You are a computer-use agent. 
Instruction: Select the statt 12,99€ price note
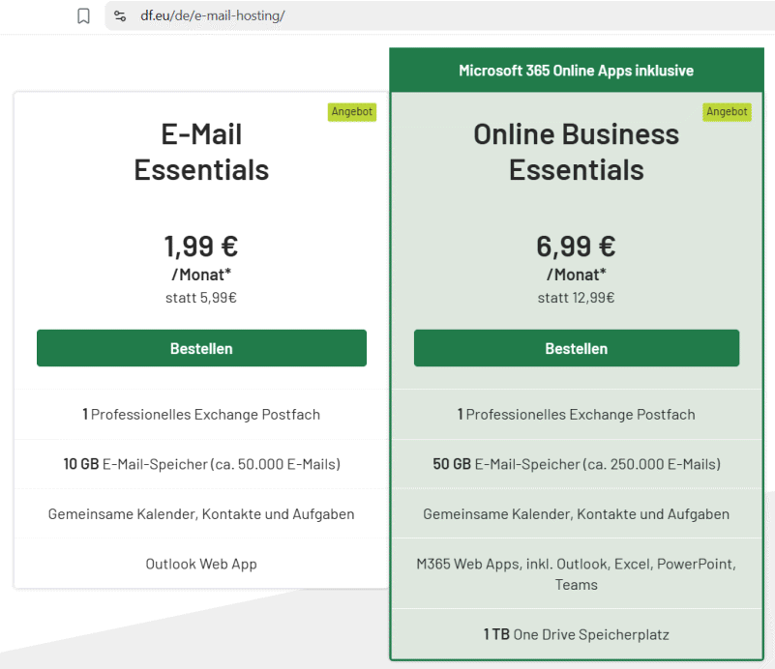point(577,298)
